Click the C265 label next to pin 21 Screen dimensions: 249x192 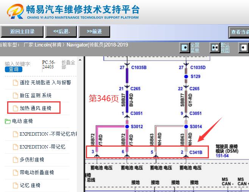point(135,88)
